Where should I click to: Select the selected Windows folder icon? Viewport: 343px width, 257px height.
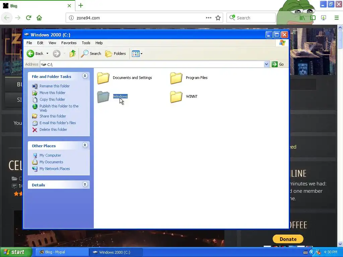coord(103,97)
